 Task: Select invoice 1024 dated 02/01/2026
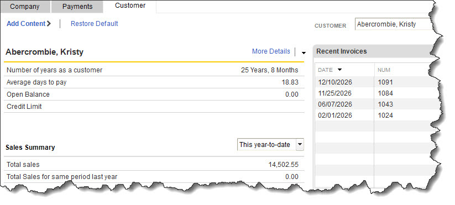[x=376, y=115]
